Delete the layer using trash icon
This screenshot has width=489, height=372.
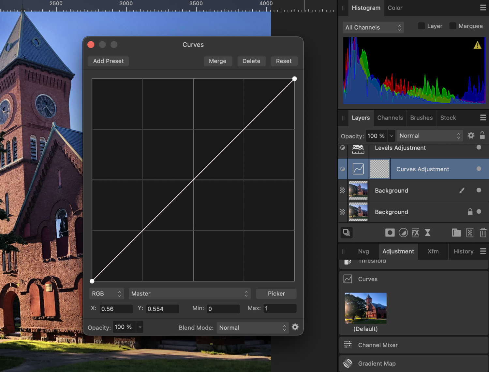point(483,233)
